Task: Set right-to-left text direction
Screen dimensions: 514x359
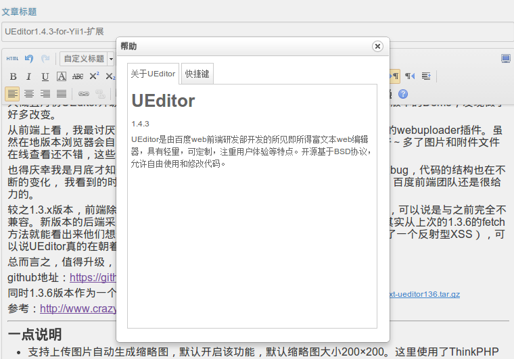Action: 410,76
